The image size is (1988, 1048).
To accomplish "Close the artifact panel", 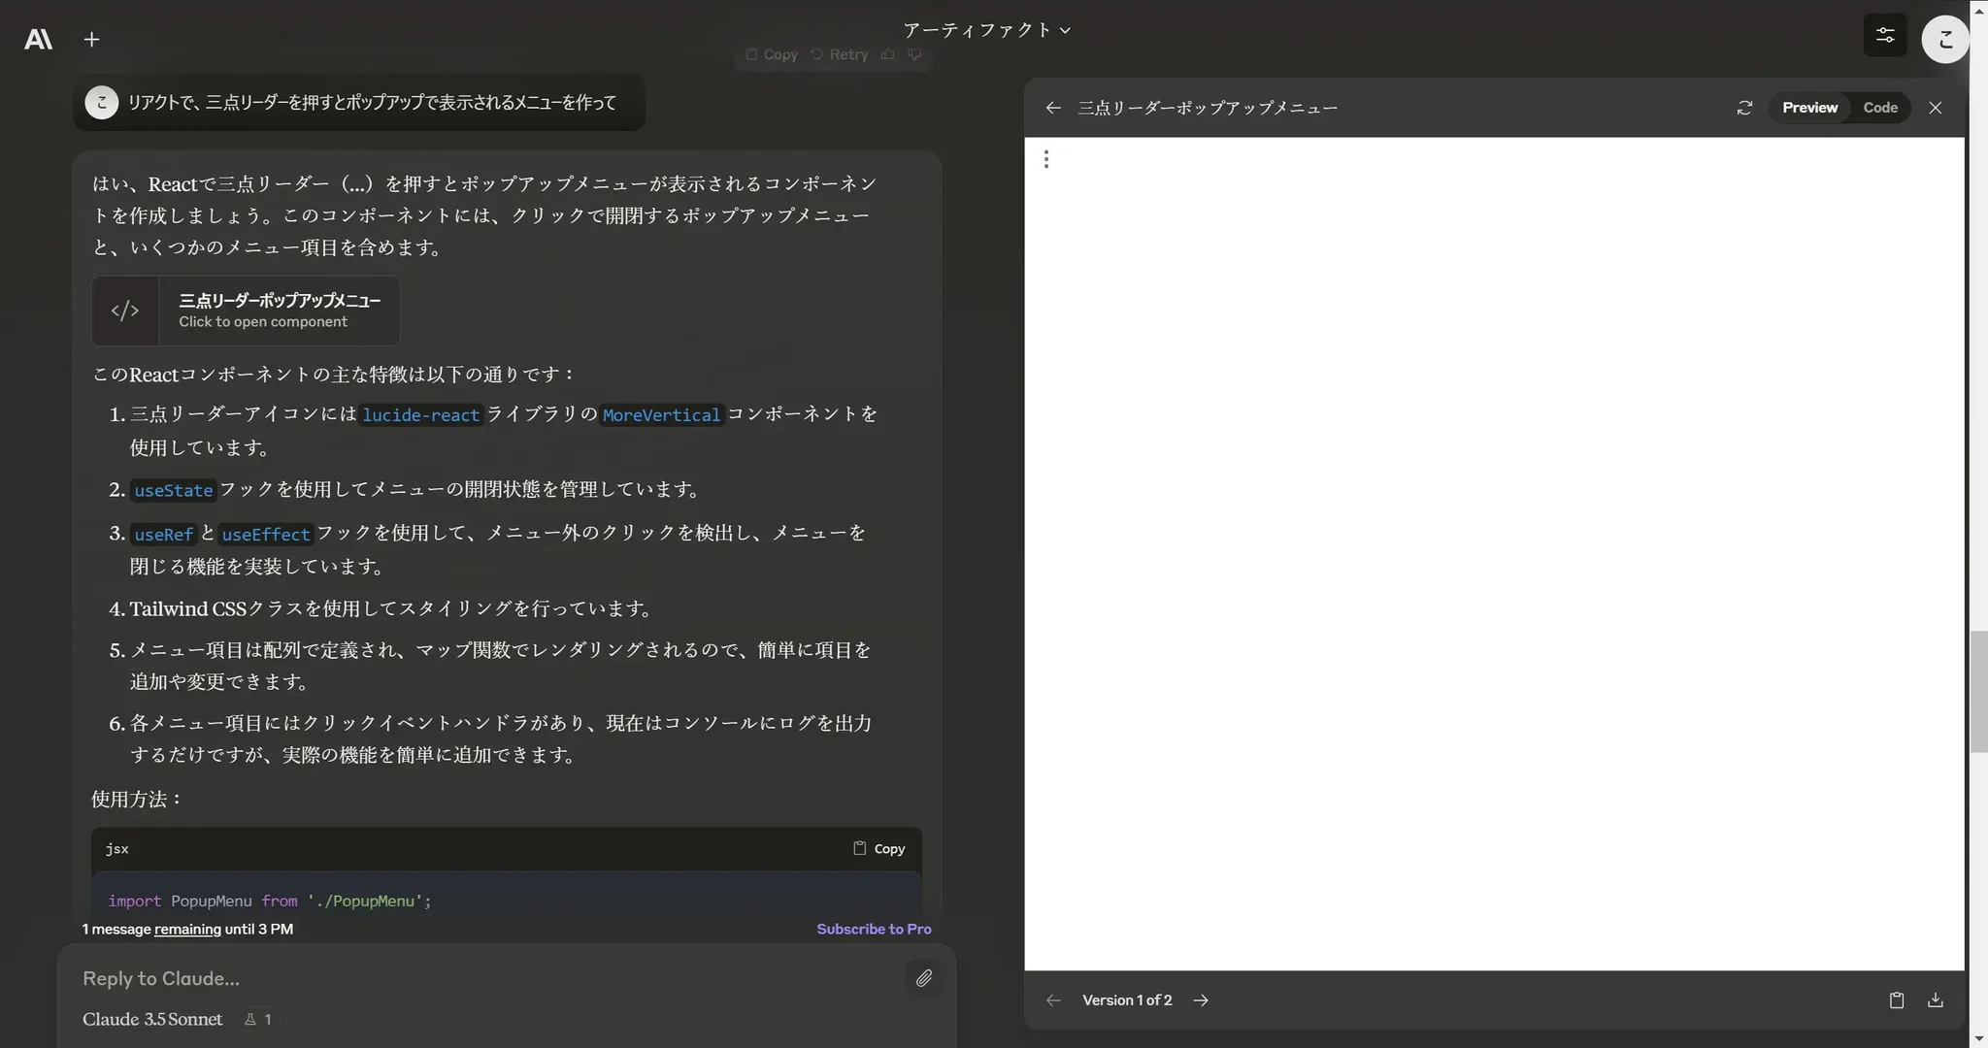I will pyautogui.click(x=1935, y=108).
